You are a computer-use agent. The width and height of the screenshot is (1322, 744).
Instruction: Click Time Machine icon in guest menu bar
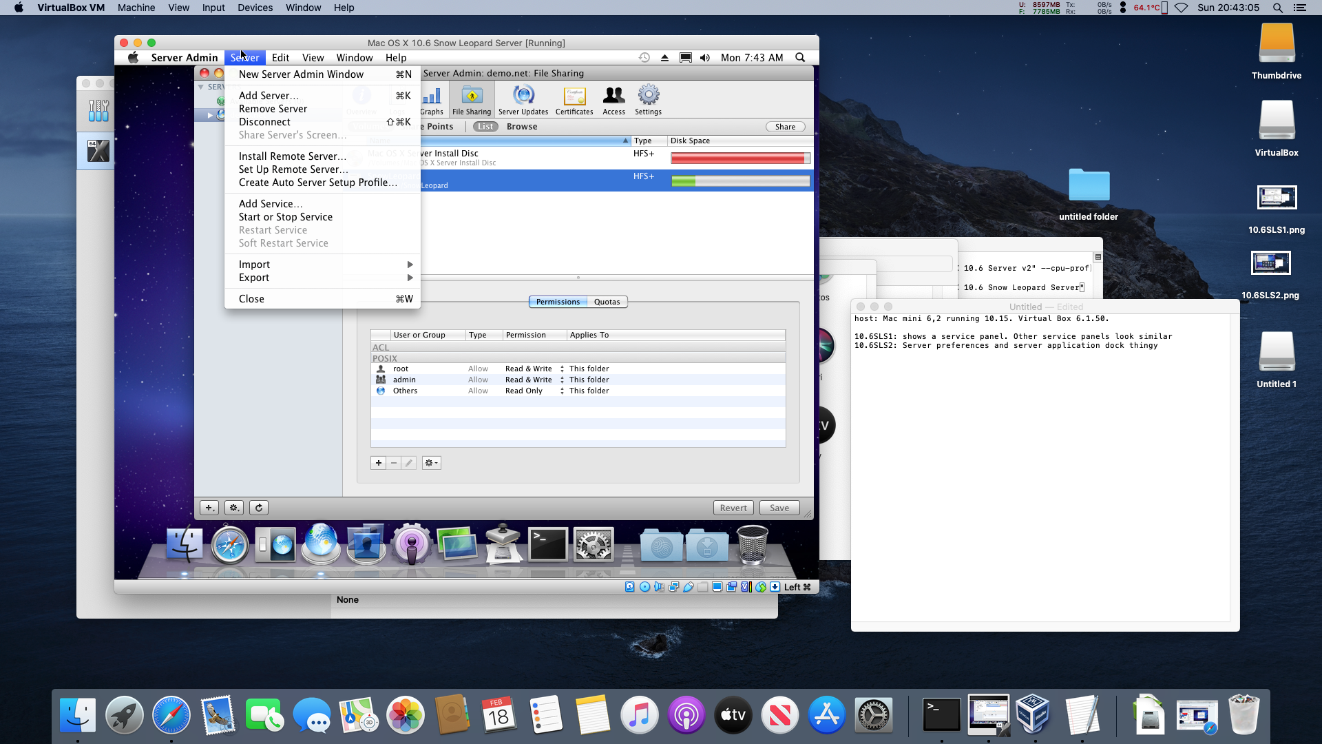click(x=644, y=58)
